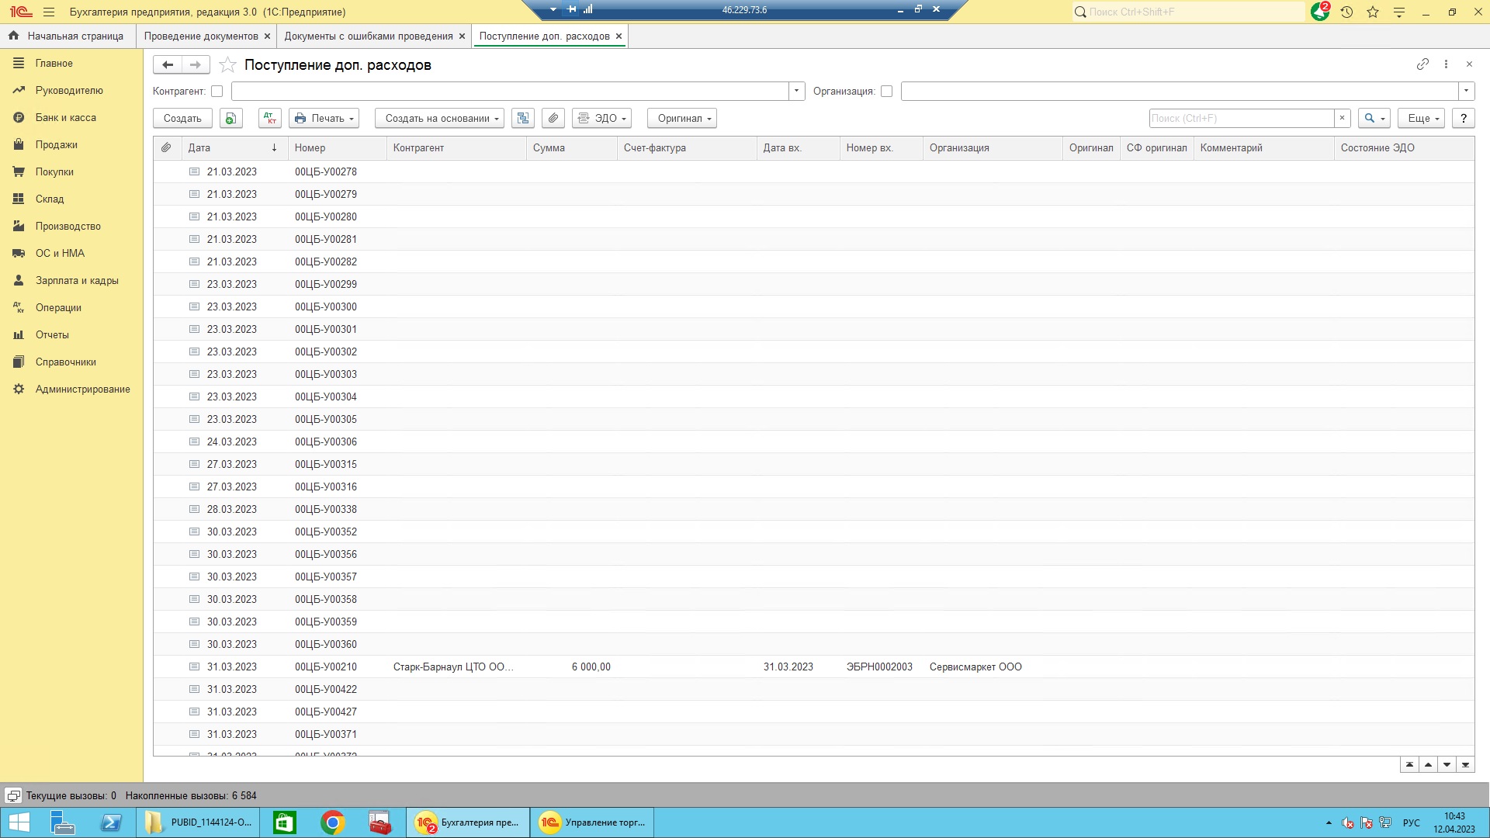Open Chrome from the taskbar
The image size is (1490, 838).
(x=332, y=822)
